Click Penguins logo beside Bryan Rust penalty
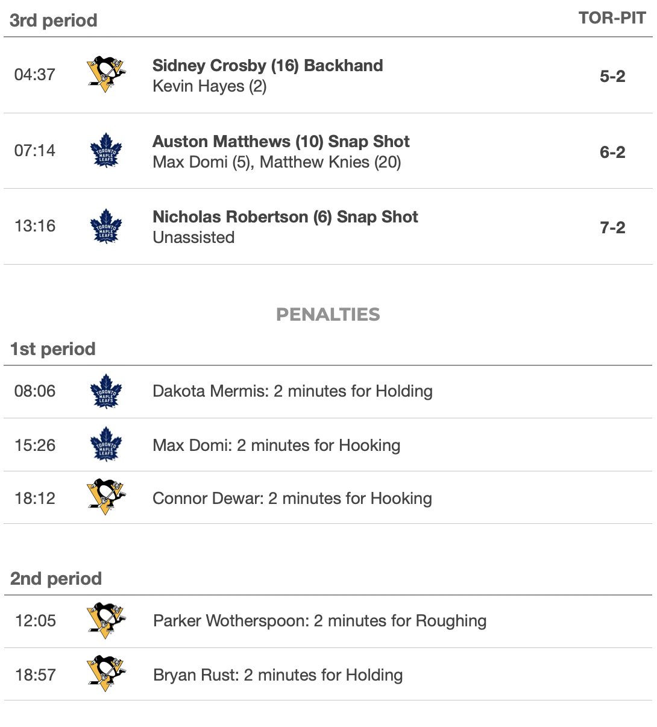This screenshot has height=727, width=657. 105,675
